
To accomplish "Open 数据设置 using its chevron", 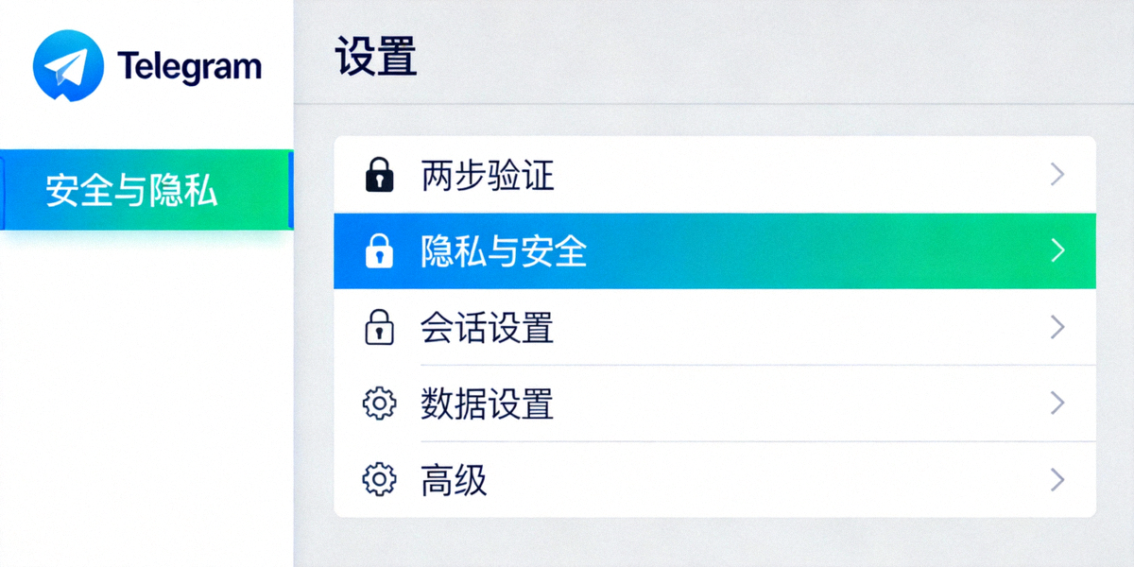I will (1057, 404).
